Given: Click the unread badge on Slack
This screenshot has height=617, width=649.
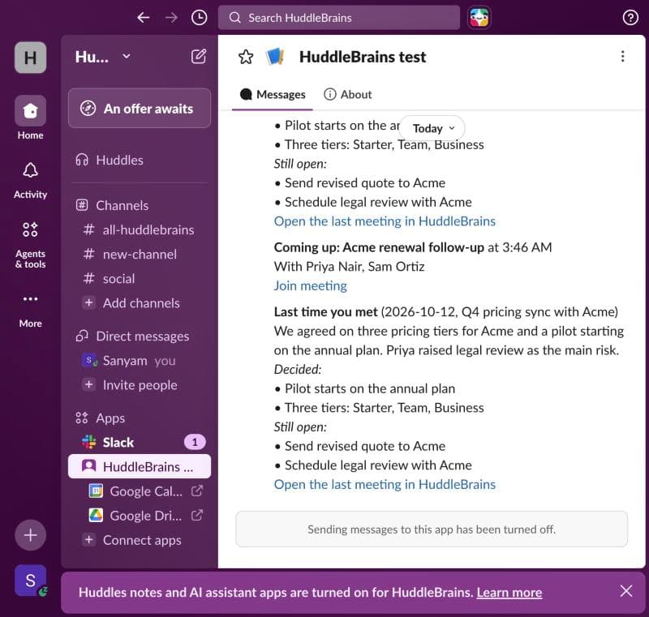Looking at the screenshot, I should click(195, 442).
